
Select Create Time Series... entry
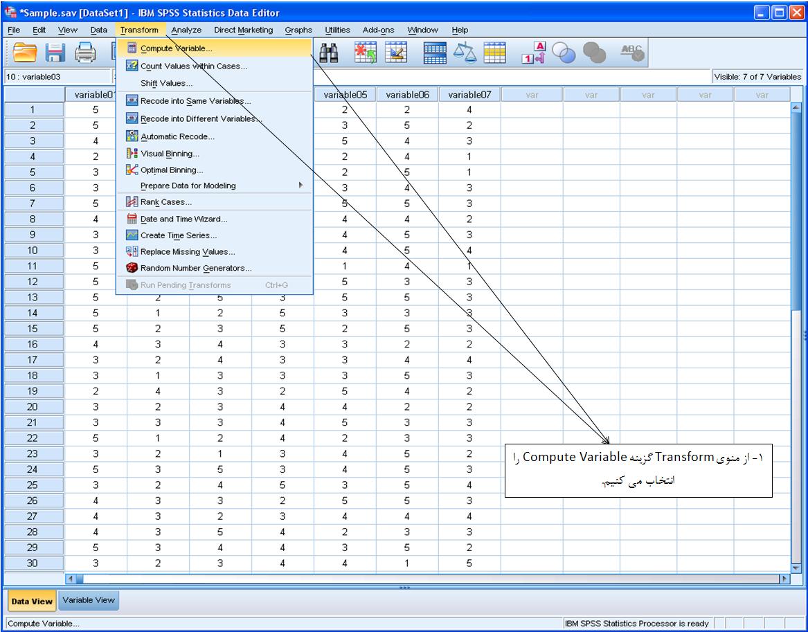pyautogui.click(x=214, y=235)
